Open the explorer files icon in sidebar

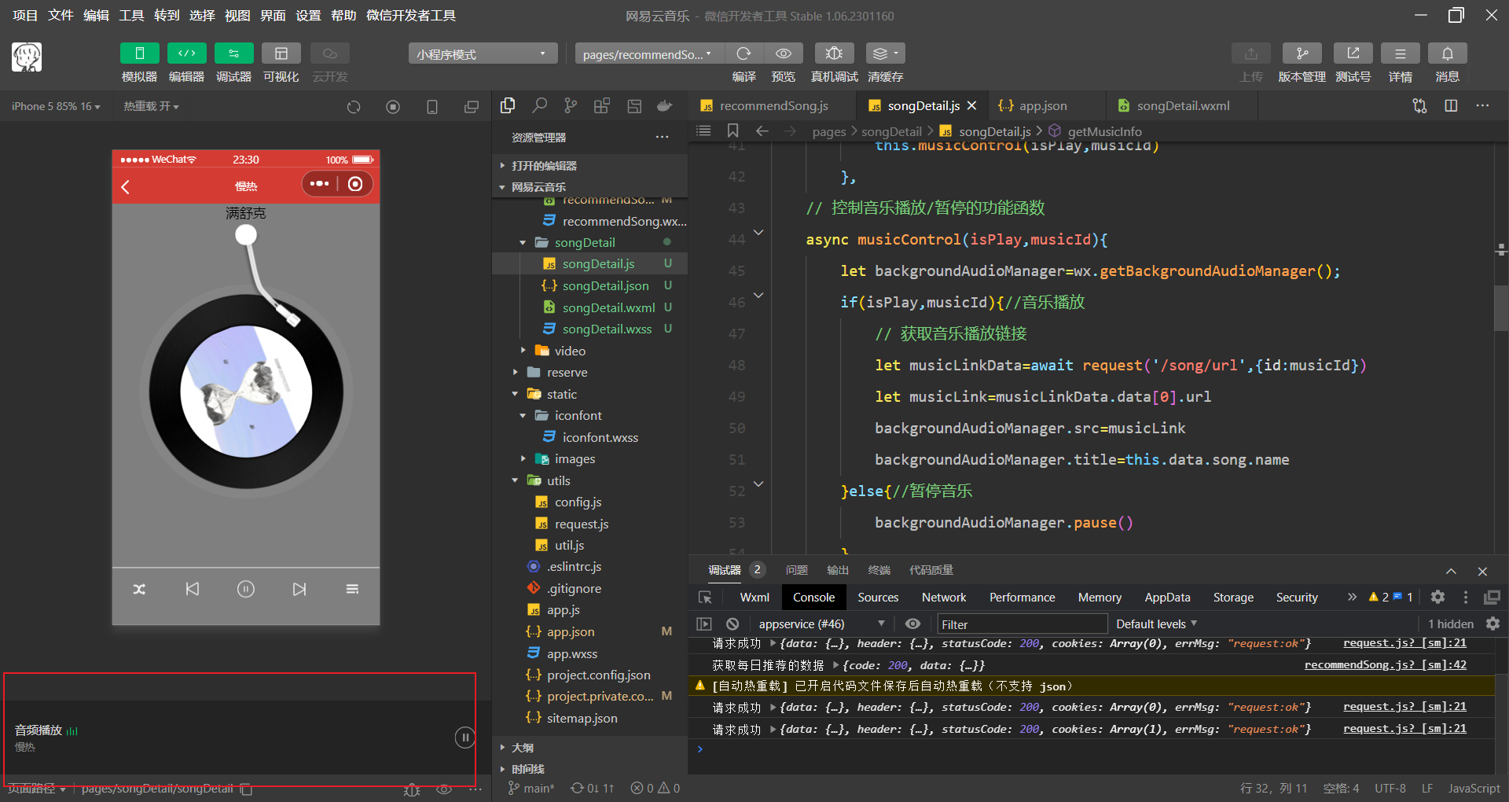pyautogui.click(x=508, y=105)
